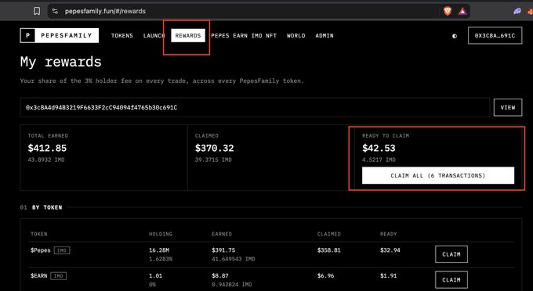Viewport: 533px width, 291px height.
Task: Click $EARN holding 1.01
Action: pos(156,275)
